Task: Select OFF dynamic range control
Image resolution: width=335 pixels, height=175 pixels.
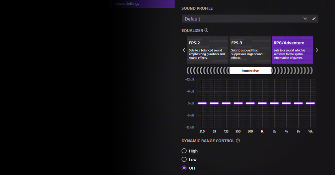Action: click(184, 168)
